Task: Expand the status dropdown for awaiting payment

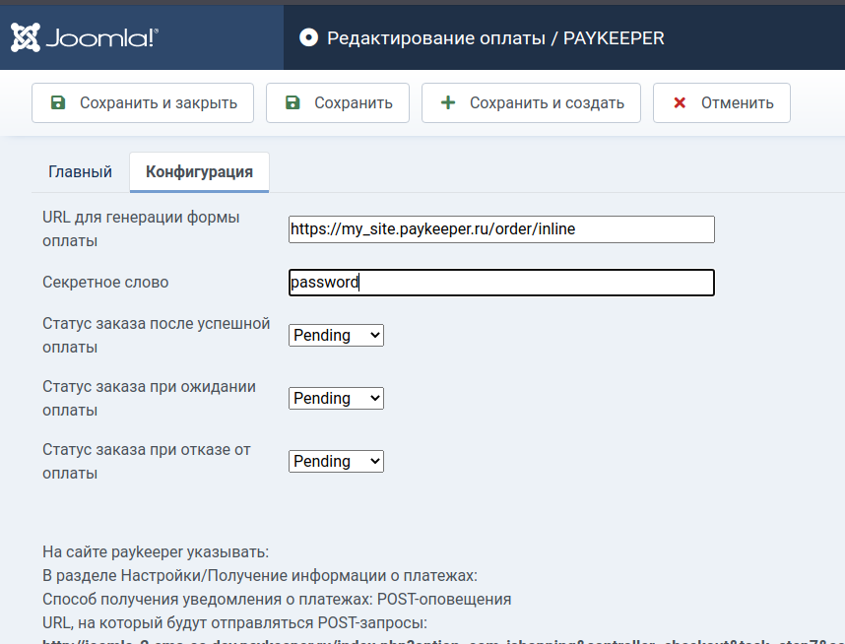Action: pyautogui.click(x=336, y=398)
